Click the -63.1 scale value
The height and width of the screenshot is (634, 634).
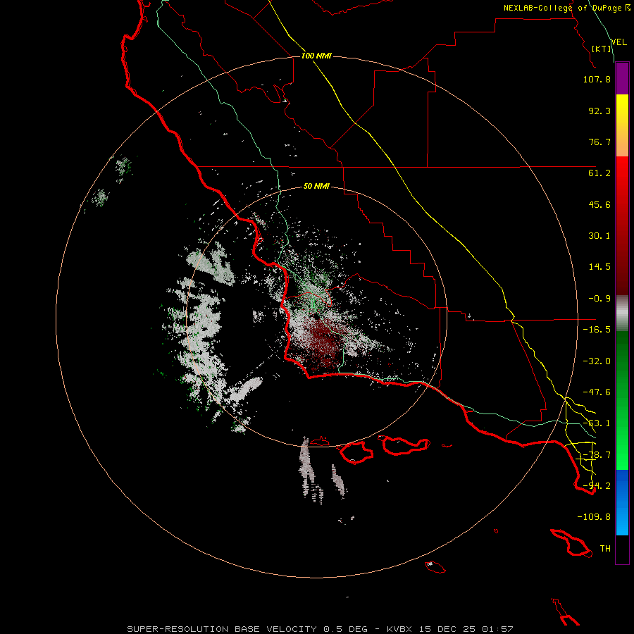pyautogui.click(x=597, y=423)
